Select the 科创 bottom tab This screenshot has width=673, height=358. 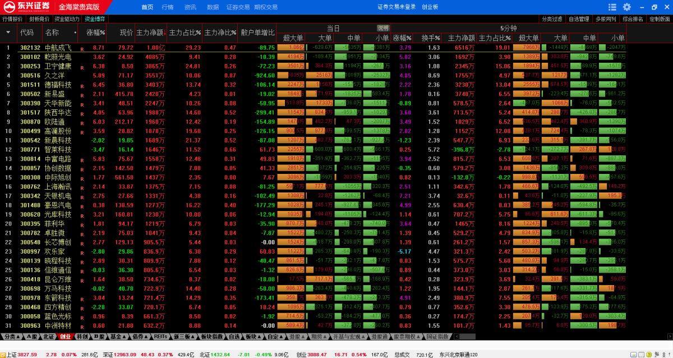tap(82, 337)
